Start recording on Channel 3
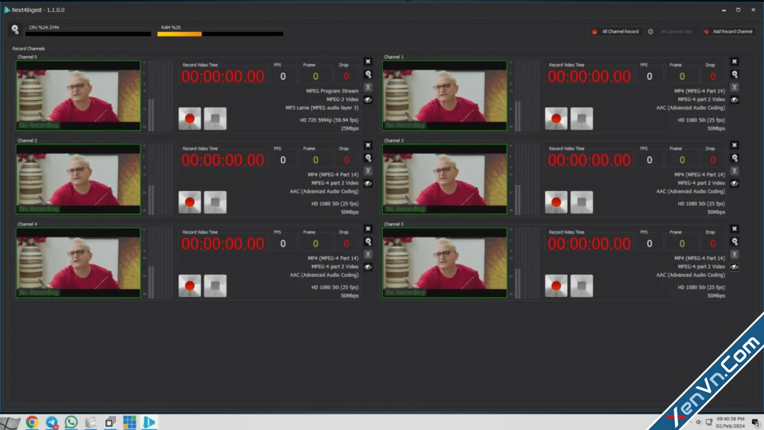 coord(556,202)
